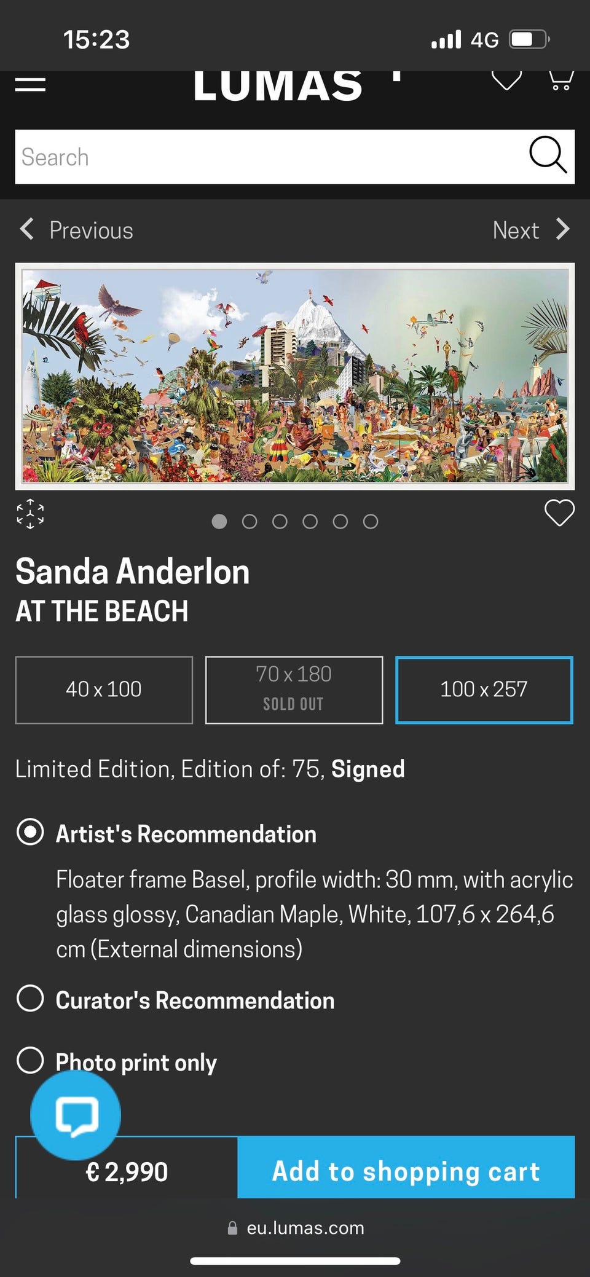Add artwork to favorites with heart icon

point(559,513)
